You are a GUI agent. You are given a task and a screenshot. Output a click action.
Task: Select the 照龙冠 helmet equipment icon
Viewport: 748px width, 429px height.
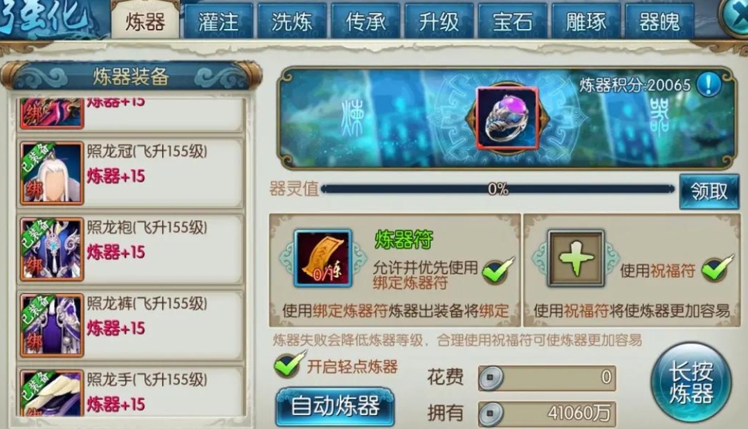(52, 174)
